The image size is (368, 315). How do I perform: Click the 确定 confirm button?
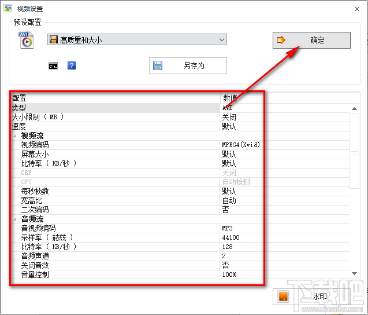[311, 40]
